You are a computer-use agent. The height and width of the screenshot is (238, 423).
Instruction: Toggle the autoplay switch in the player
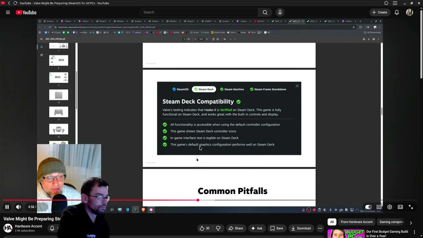368,207
